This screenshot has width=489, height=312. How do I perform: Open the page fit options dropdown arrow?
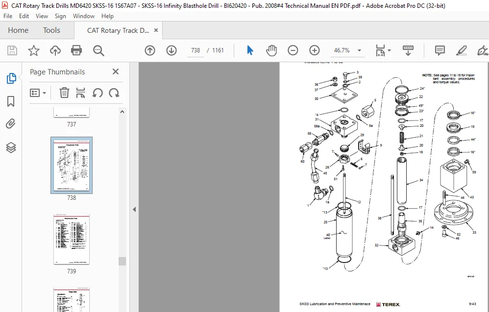pyautogui.click(x=389, y=50)
